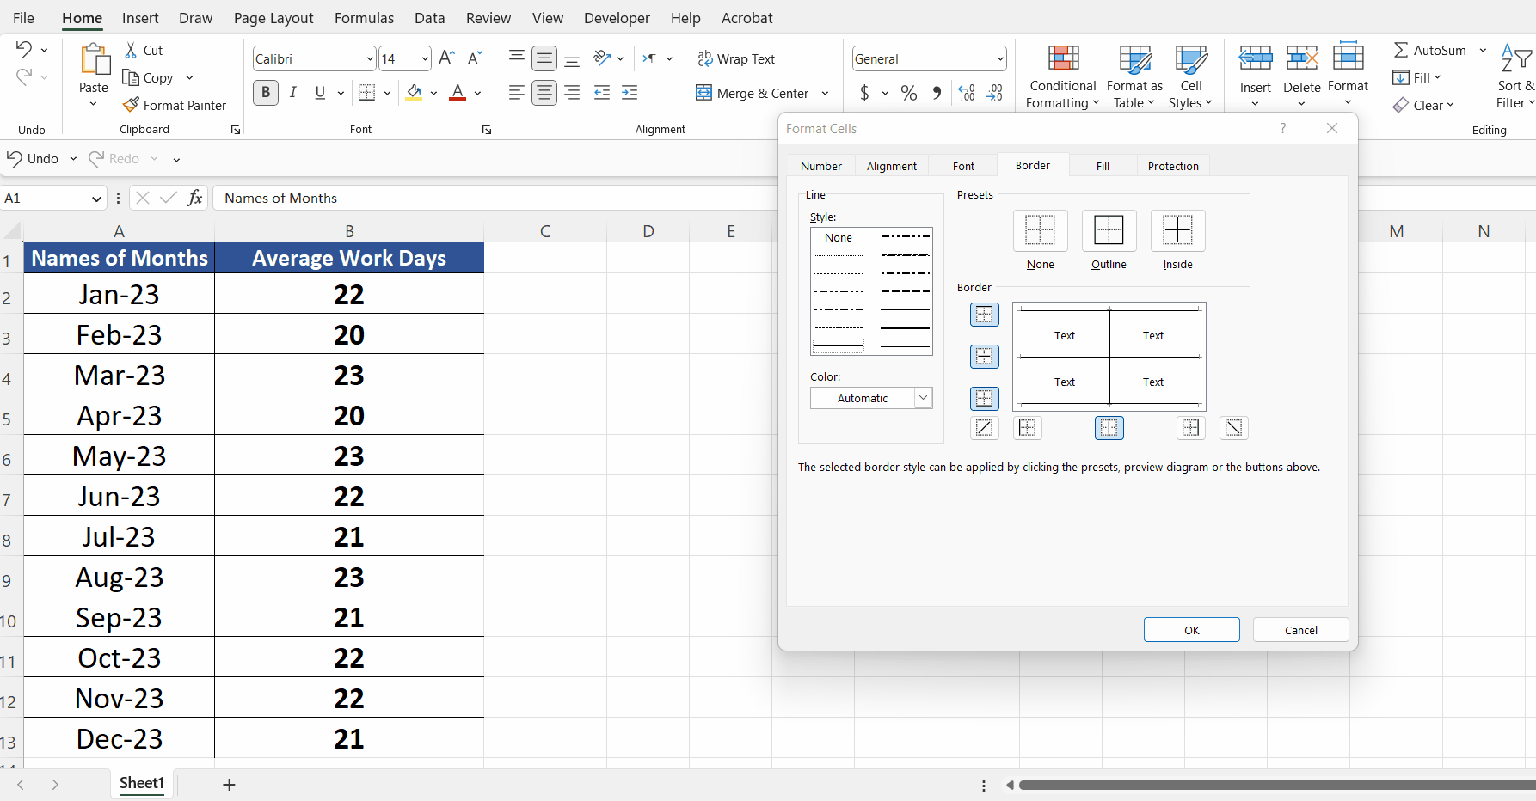Expand the Merge & Center options
The width and height of the screenshot is (1536, 801).
(825, 93)
